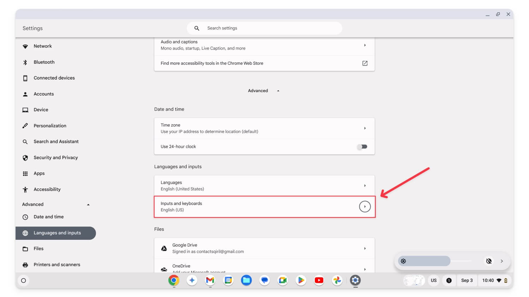The width and height of the screenshot is (529, 297).
Task: Select Languages and inputs in the sidebar
Action: pyautogui.click(x=55, y=233)
